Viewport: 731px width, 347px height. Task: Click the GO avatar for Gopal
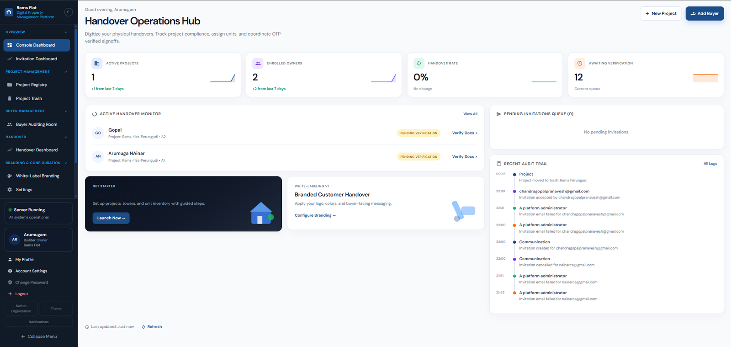pos(98,133)
